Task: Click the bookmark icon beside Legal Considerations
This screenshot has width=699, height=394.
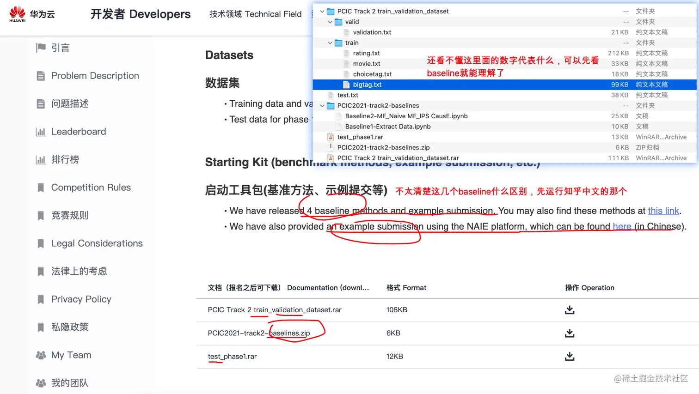Action: 41,243
